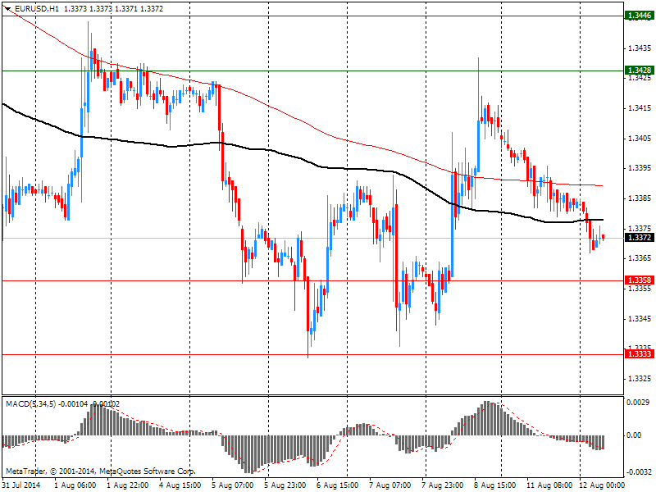
Task: Click the 1 Aug 06:00 time axis label
Action: click(75, 485)
